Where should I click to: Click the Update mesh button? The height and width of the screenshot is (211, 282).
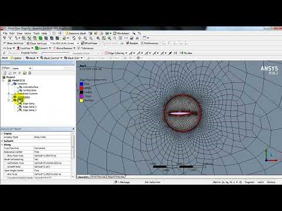coord(16,58)
